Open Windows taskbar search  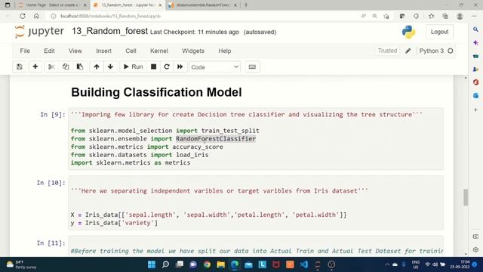[165, 264]
